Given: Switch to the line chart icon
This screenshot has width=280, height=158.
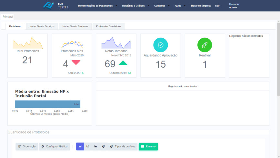Looking at the screenshot, I should 88,146.
